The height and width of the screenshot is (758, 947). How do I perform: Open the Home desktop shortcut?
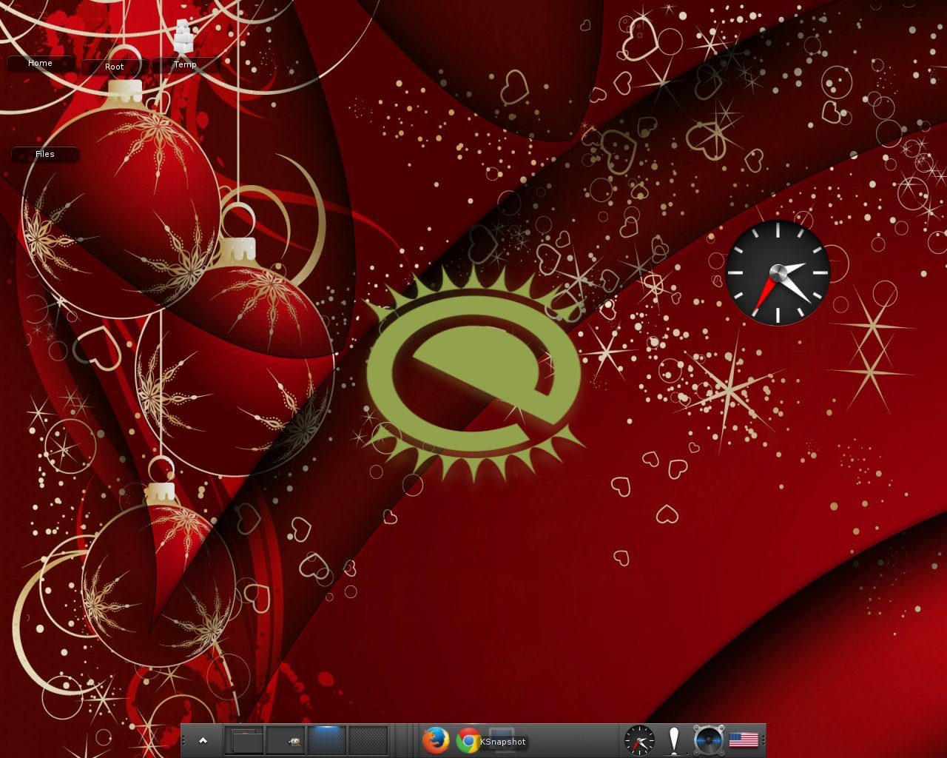pos(40,64)
